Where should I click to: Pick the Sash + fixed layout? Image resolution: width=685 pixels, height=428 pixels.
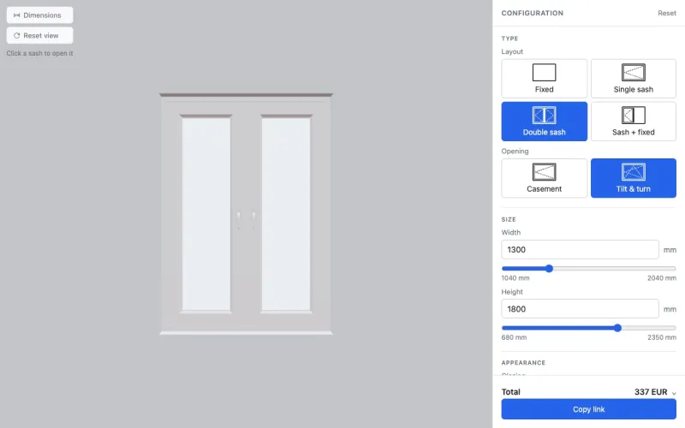click(x=633, y=122)
